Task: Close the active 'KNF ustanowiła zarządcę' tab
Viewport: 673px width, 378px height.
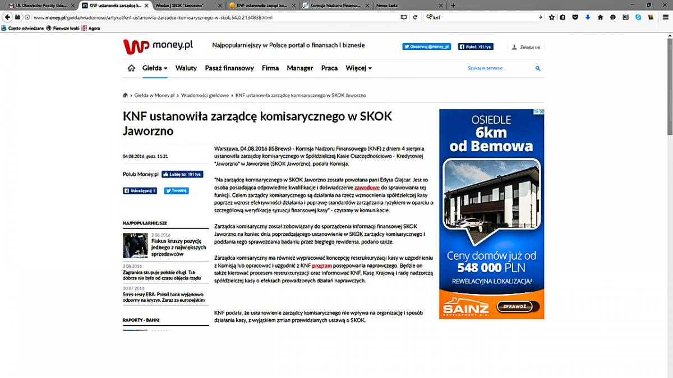Action: coord(147,6)
